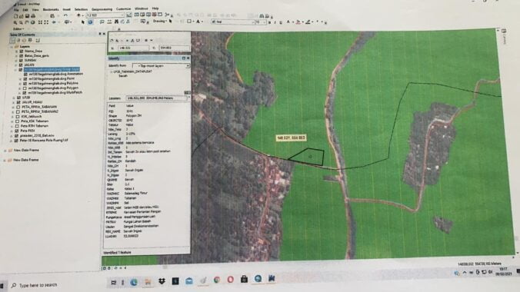Screen dimensions: 520x292
Task: Open the Geoprocessing menu
Action: (102, 9)
